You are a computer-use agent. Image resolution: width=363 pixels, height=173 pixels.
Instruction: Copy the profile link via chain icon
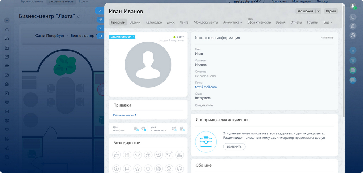point(100,20)
